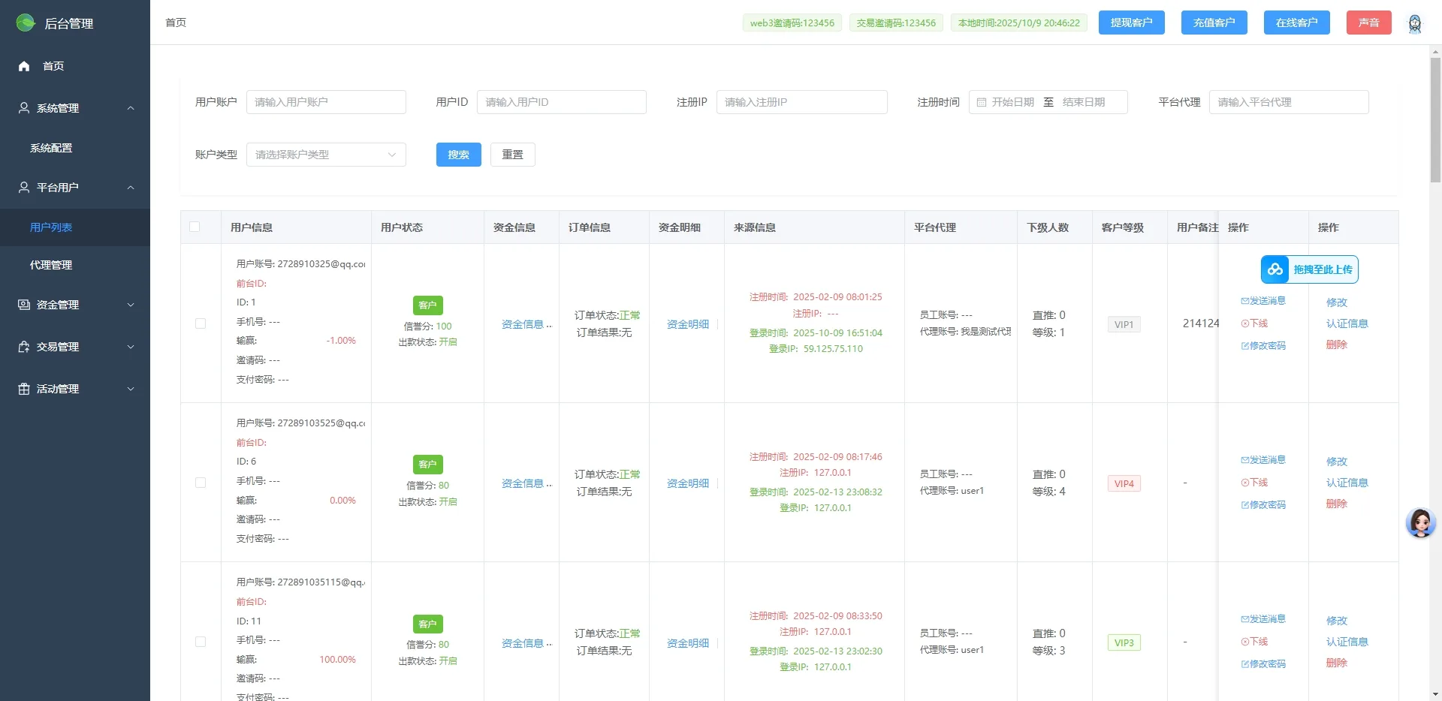Open the 账户类型 dropdown
This screenshot has height=701, width=1442.
click(326, 154)
